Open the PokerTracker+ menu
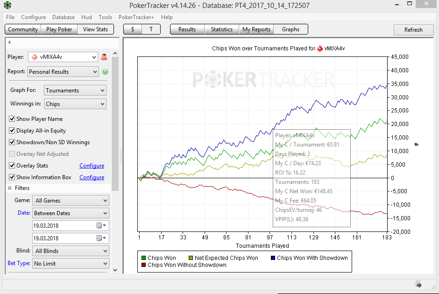Viewport: 439px width, 294px height. [x=136, y=17]
